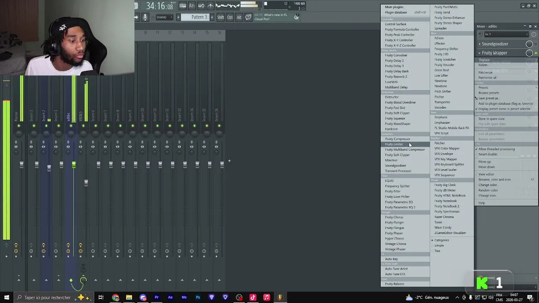Choose Fruity Reeverb 2 plugin

(x=405, y=77)
